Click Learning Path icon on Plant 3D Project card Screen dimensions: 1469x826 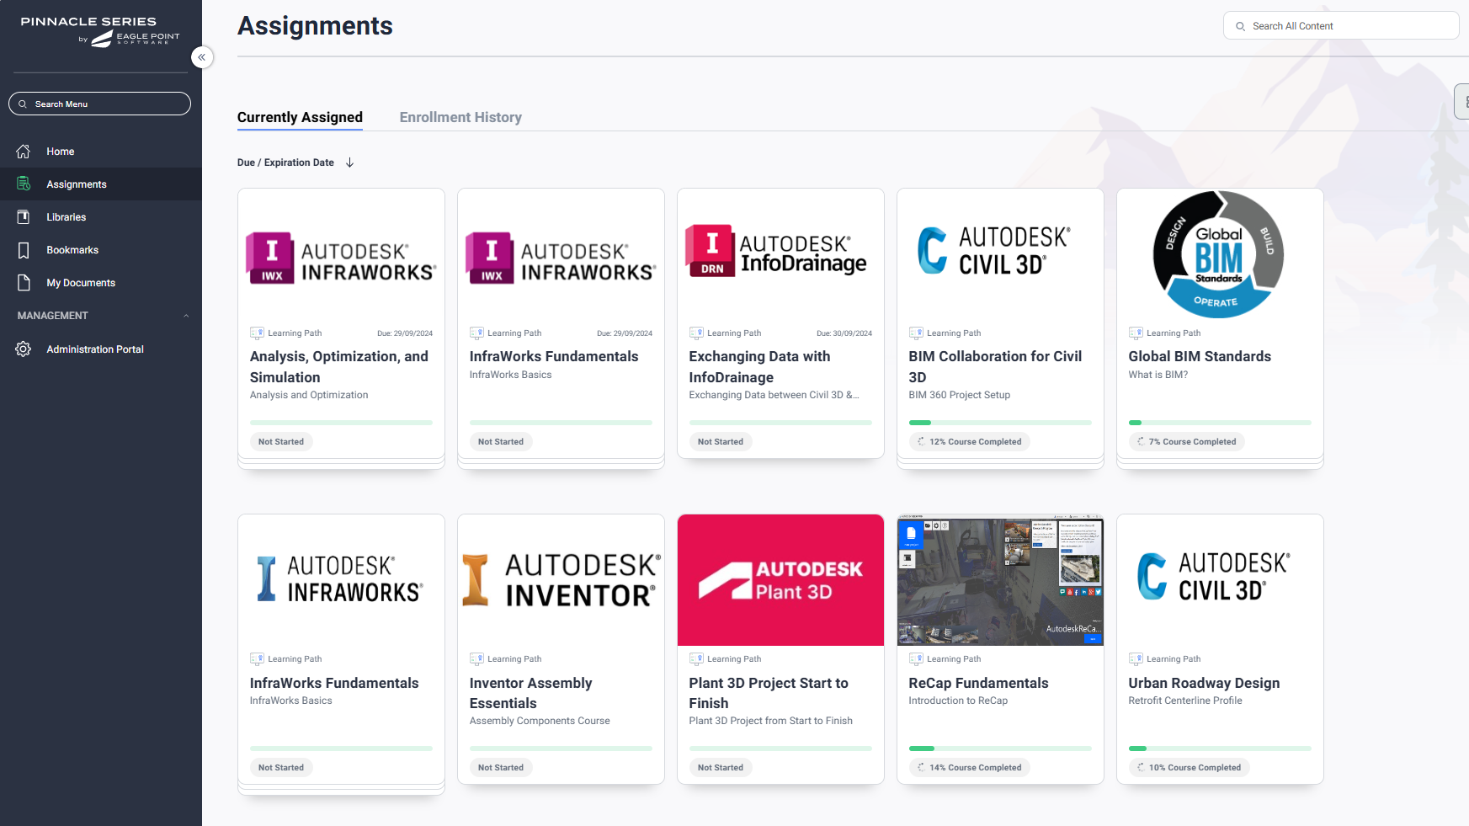(x=696, y=659)
